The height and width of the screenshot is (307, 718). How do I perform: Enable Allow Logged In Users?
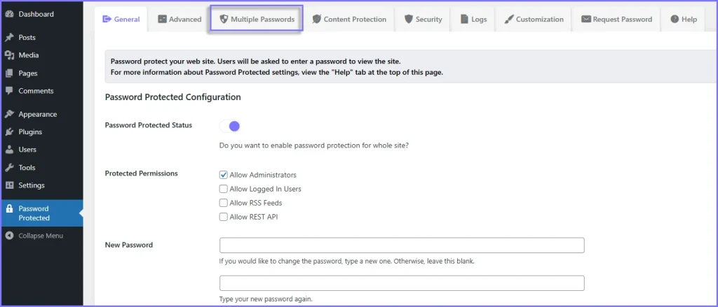224,189
